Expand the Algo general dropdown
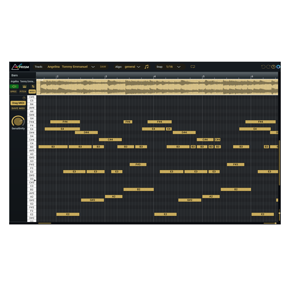This screenshot has width=289, height=289. [x=138, y=67]
